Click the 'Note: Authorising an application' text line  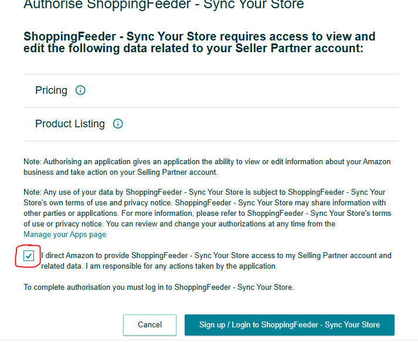point(207,162)
